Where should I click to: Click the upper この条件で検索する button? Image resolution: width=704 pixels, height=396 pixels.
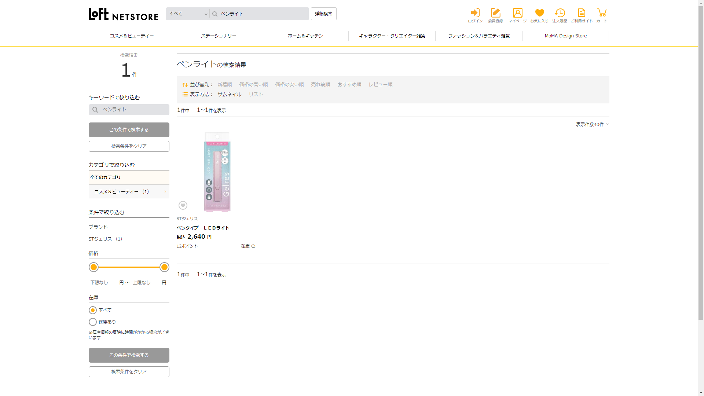[129, 130]
